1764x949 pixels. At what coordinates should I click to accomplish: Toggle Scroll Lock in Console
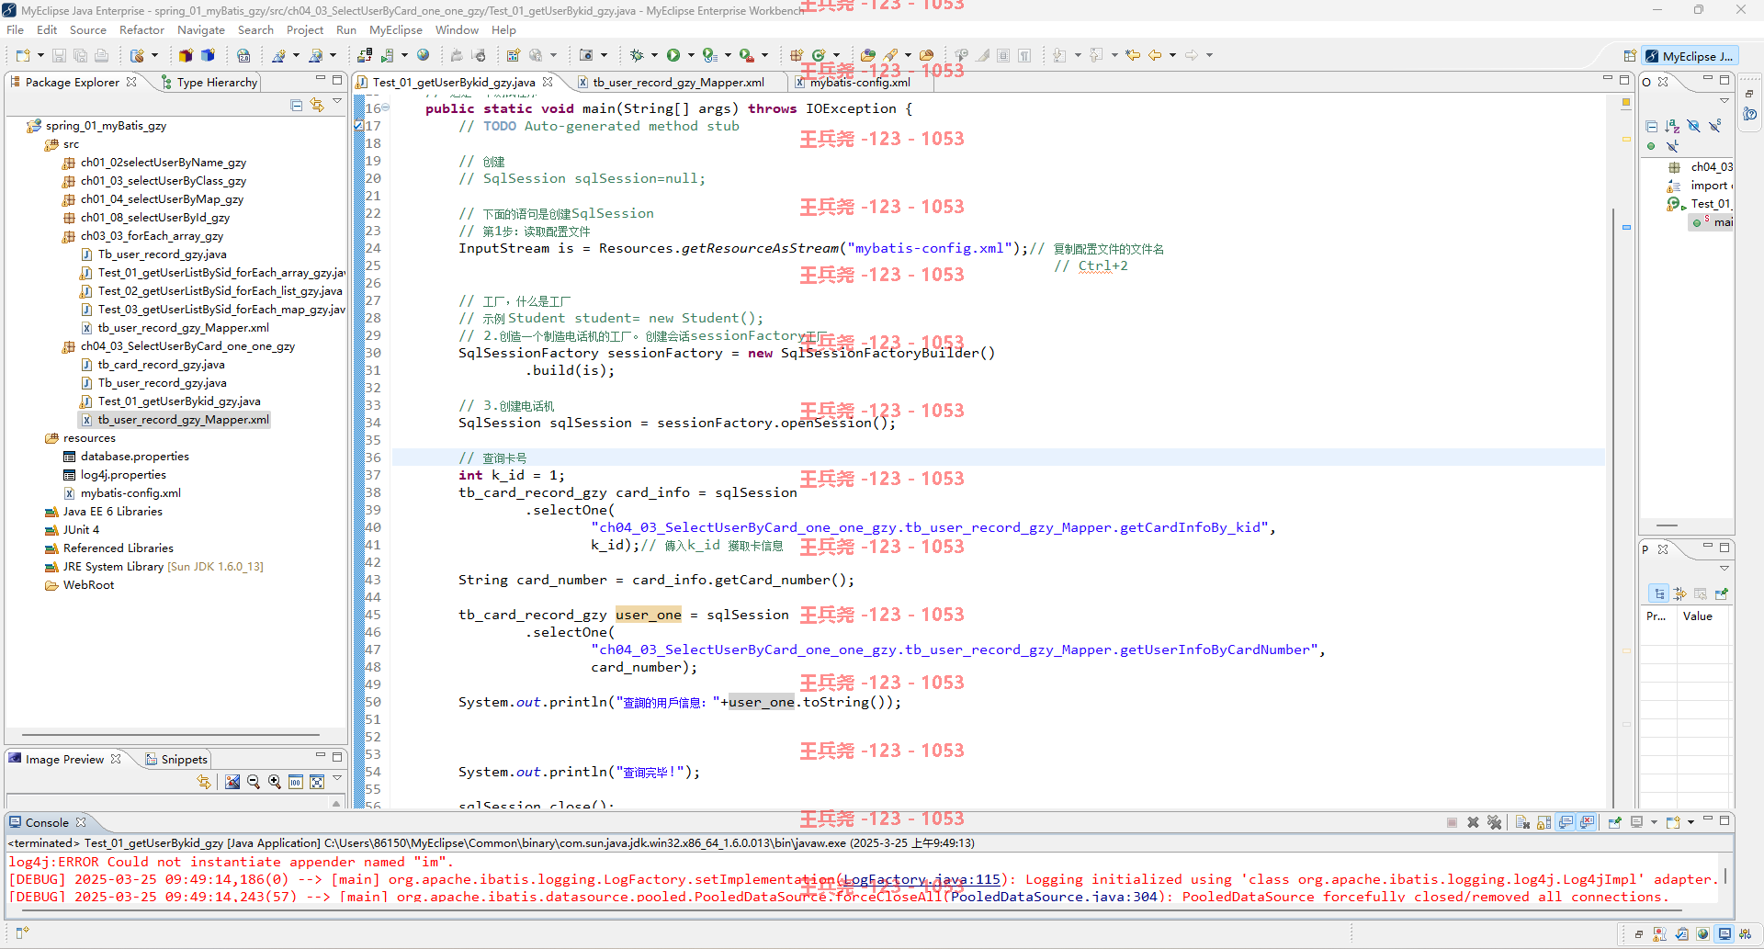1543,822
